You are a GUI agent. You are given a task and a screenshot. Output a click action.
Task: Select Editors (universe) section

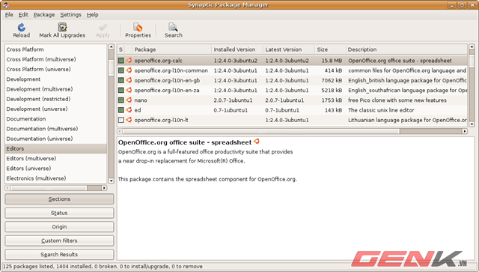55,169
